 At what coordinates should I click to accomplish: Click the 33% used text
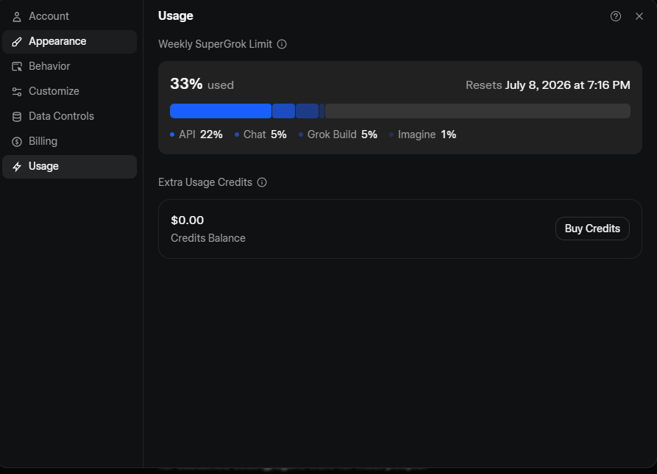pyautogui.click(x=202, y=84)
